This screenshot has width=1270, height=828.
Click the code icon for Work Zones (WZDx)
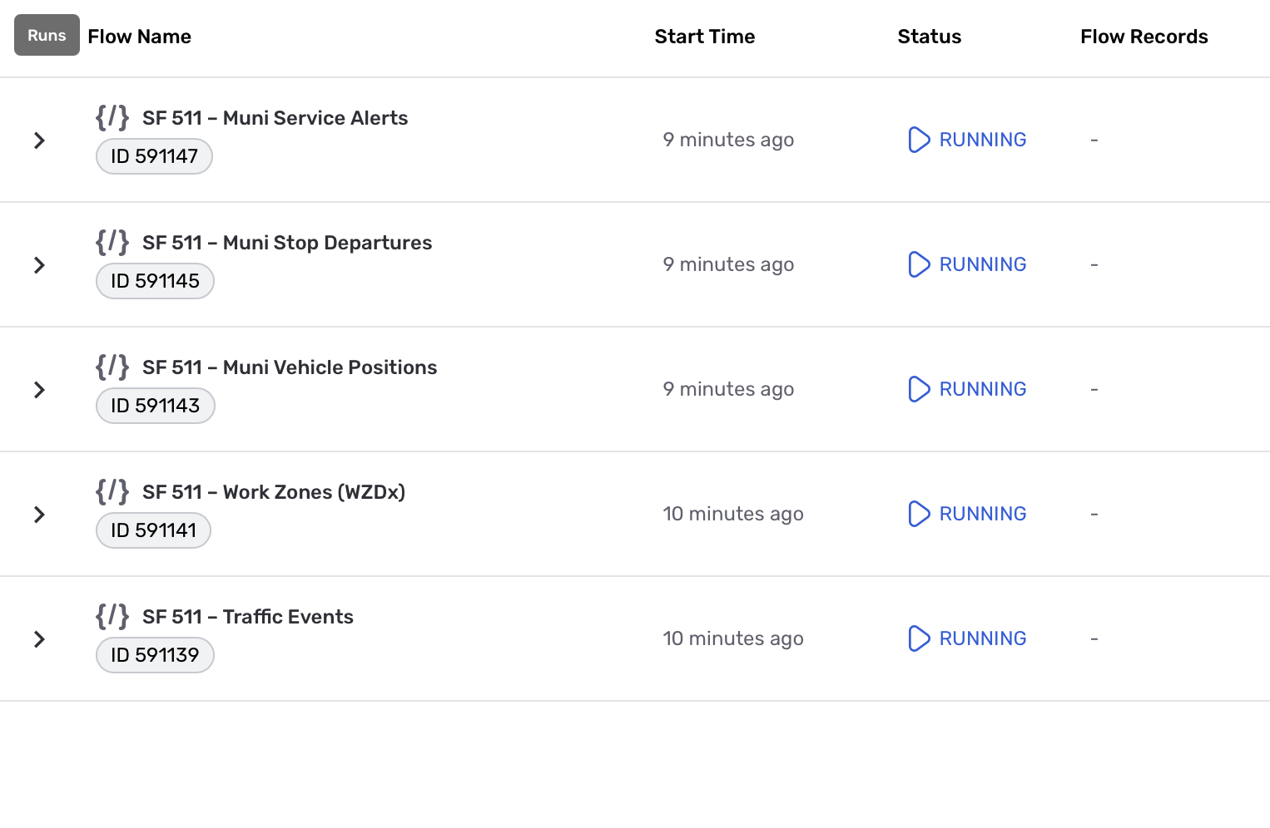coord(112,491)
